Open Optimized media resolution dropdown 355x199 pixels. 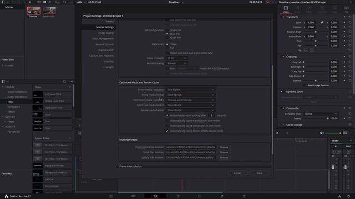click(190, 100)
